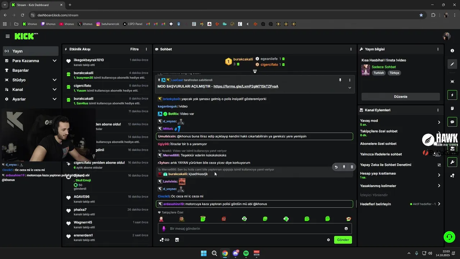Viewport: 460px width, 259px height.
Task: Open Etkinlik Akışı panel options menu
Action: click(146, 49)
